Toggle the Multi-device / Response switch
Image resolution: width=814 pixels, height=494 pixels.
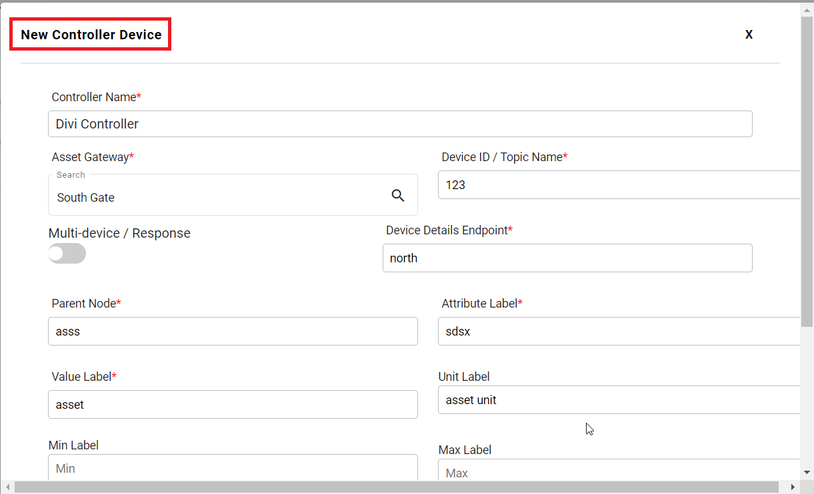(67, 253)
